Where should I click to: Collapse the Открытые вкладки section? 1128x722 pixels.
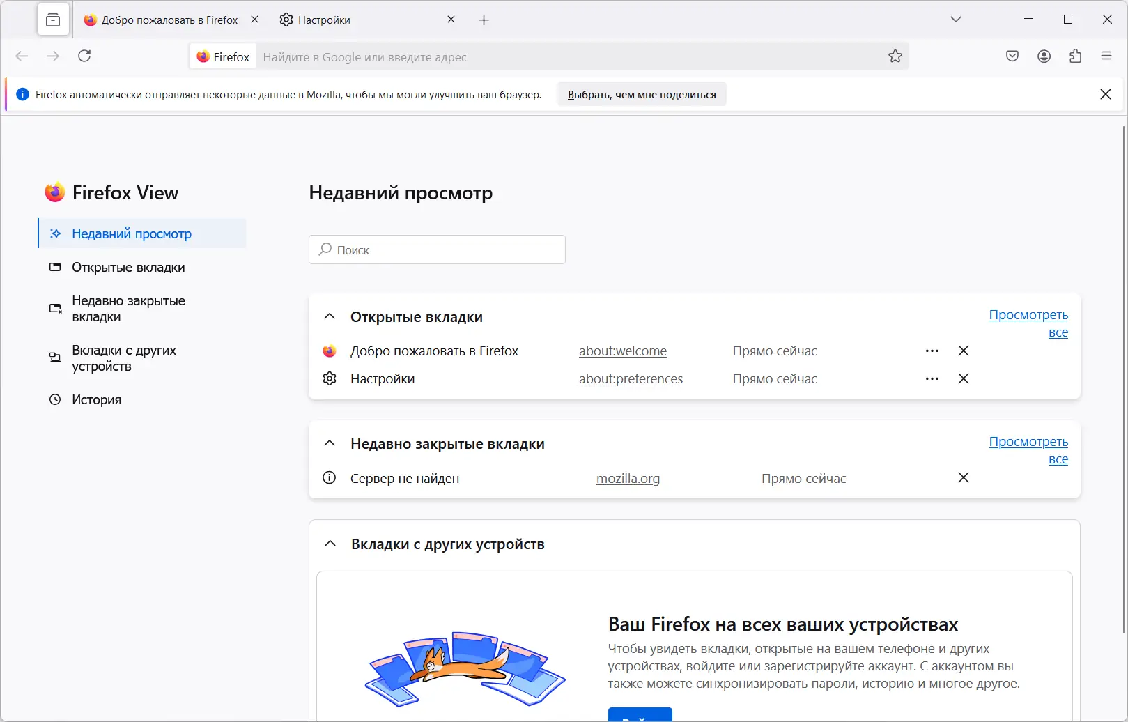[330, 317]
